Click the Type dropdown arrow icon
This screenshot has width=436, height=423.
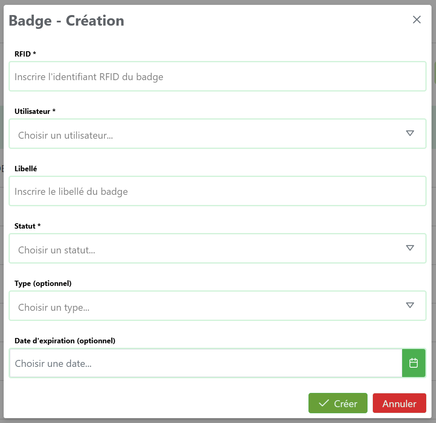point(410,305)
